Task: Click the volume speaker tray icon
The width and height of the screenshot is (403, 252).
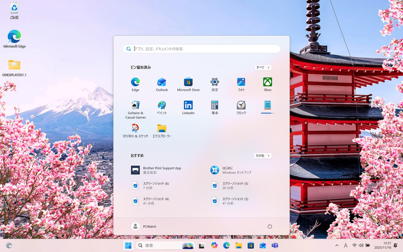Action: pyautogui.click(x=361, y=245)
